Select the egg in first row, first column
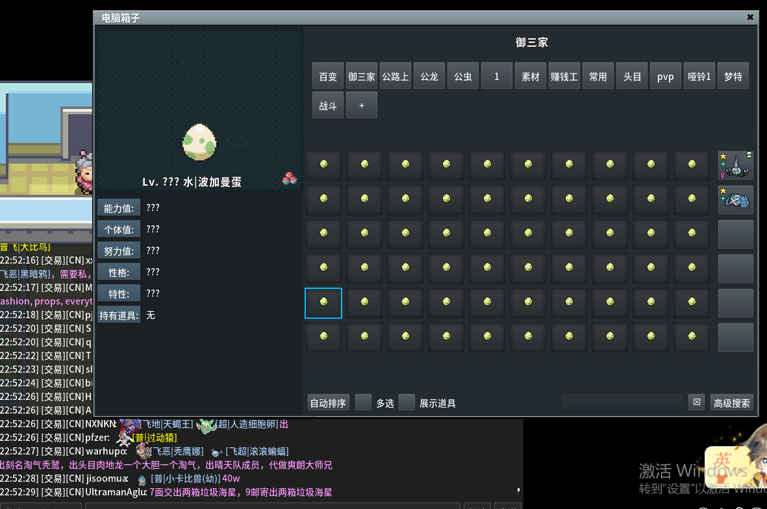767x509 pixels. [323, 166]
